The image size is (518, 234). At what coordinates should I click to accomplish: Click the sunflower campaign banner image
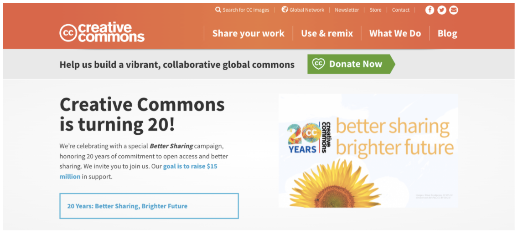(368, 151)
